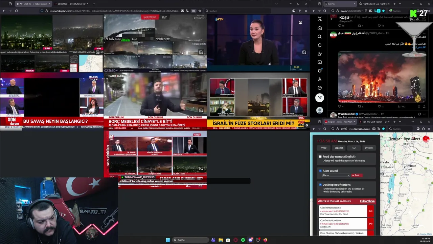Click the gear icon beside CNN Türk tile
Viewport: 433px width, 244px height.
point(307,125)
